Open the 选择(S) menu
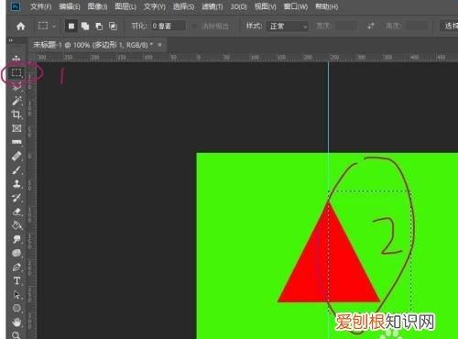The image size is (458, 339). [183, 6]
